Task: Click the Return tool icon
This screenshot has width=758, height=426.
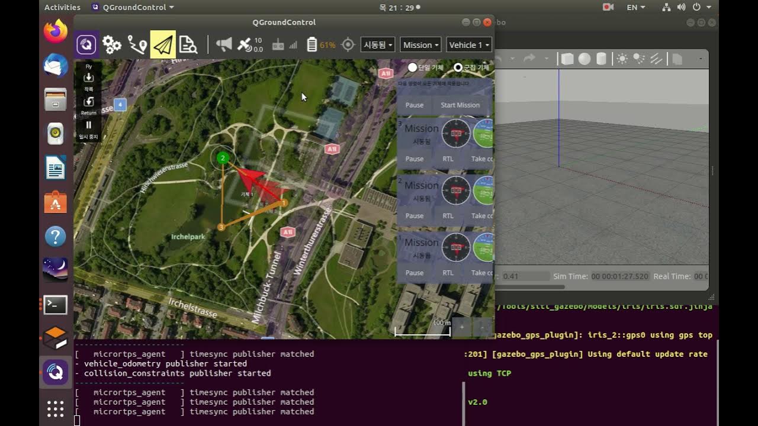Action: [89, 105]
